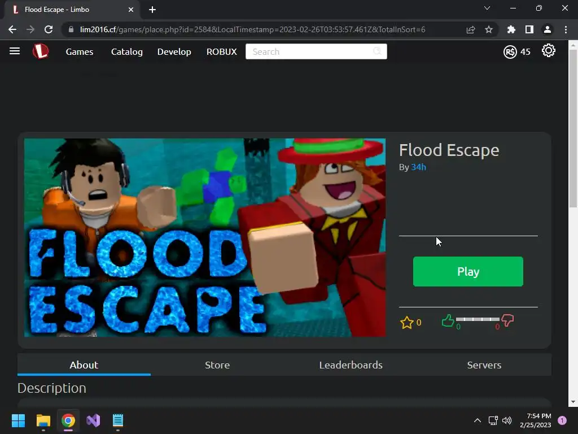Click the green Play button
This screenshot has height=434, width=578.
468,271
